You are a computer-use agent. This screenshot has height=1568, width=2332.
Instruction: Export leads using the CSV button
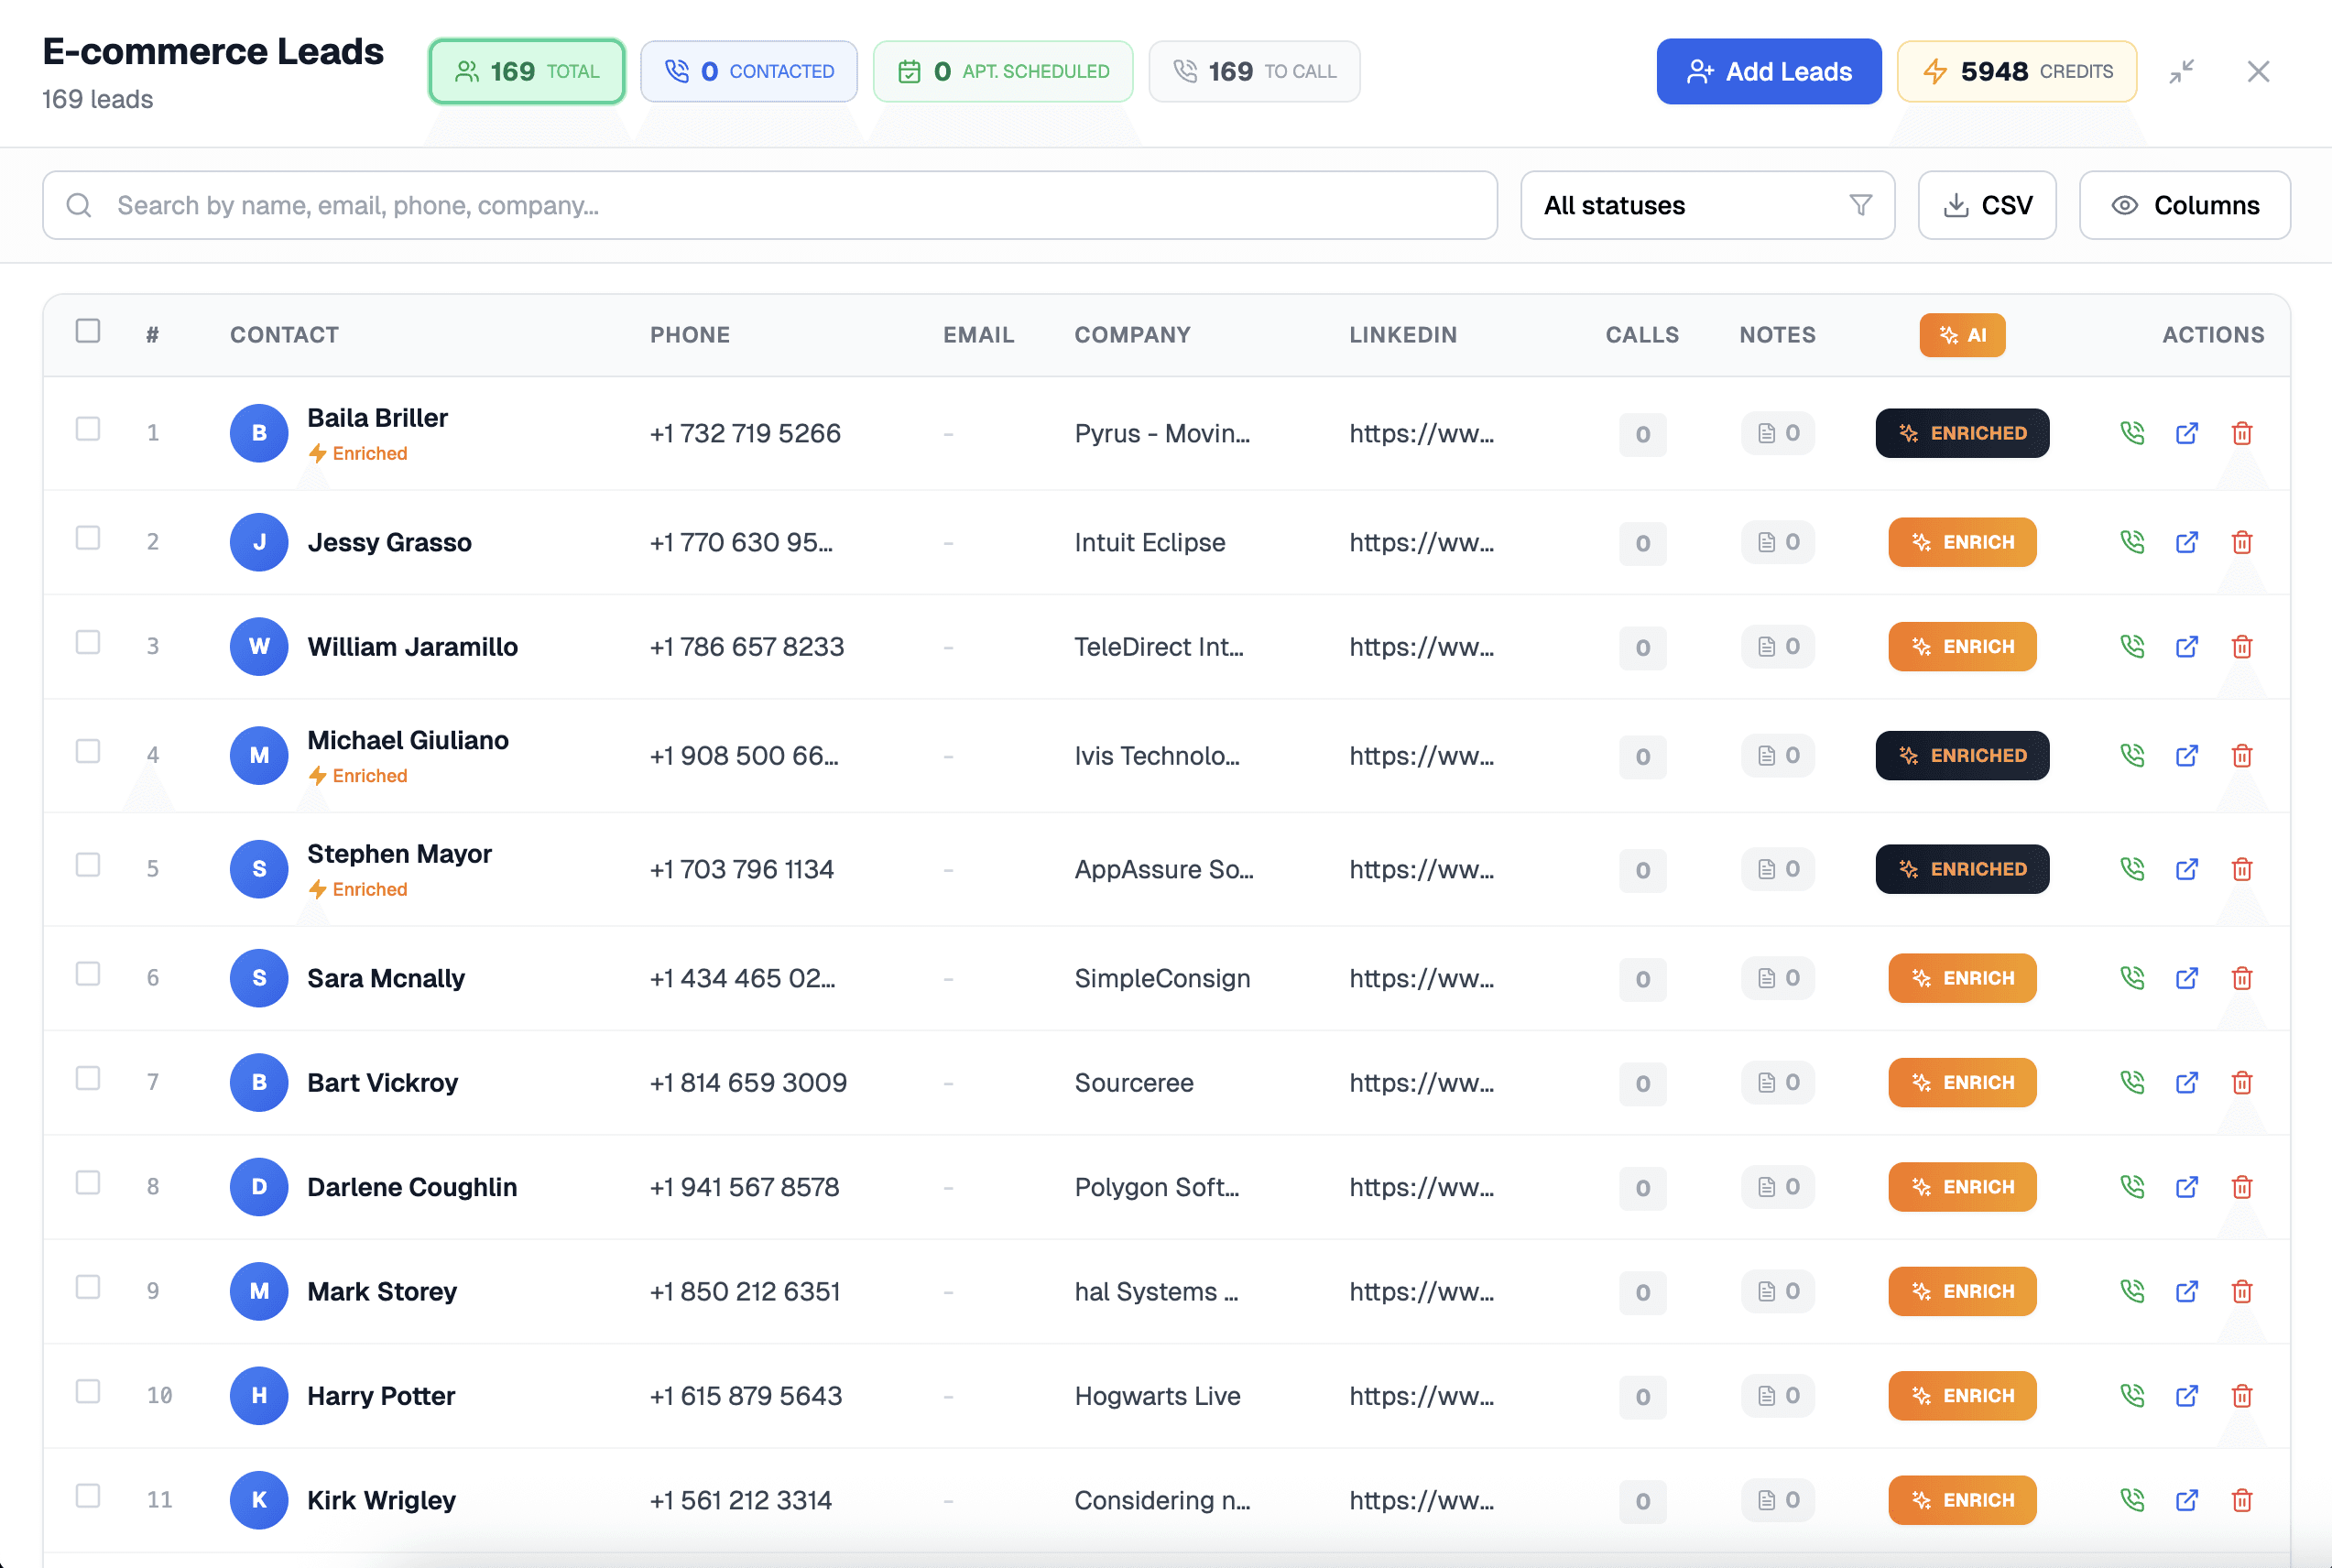pyautogui.click(x=1986, y=204)
